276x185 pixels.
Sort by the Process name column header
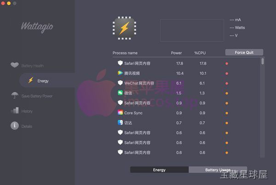(x=125, y=53)
